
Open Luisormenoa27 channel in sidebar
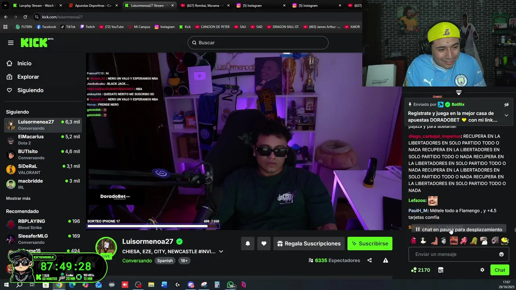43,125
